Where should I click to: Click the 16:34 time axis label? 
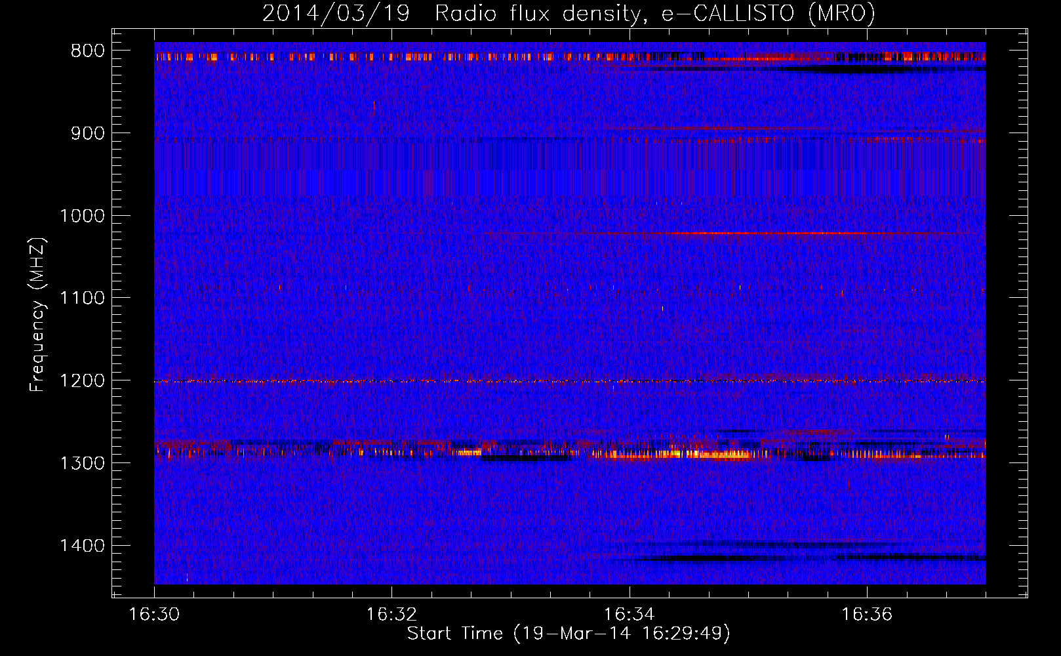point(629,615)
